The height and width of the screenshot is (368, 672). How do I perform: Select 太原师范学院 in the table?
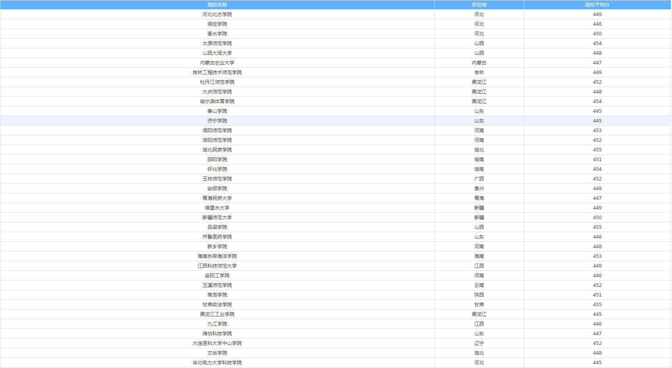(x=217, y=44)
